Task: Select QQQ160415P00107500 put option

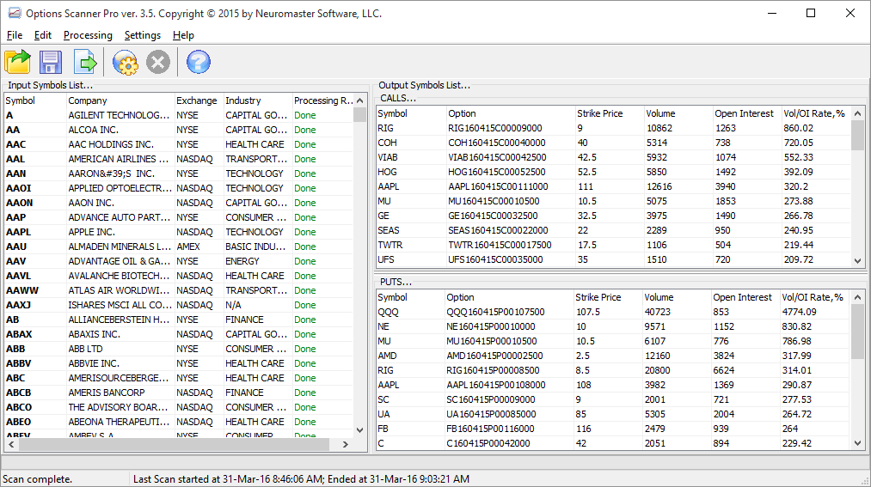Action: pyautogui.click(x=495, y=313)
